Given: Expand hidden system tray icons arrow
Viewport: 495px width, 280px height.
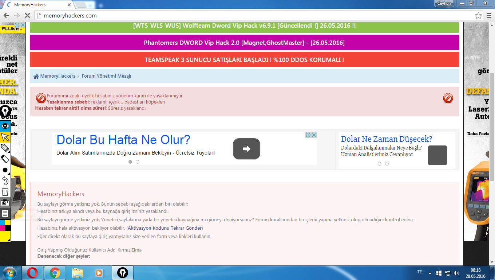Looking at the screenshot, I should (x=430, y=273).
